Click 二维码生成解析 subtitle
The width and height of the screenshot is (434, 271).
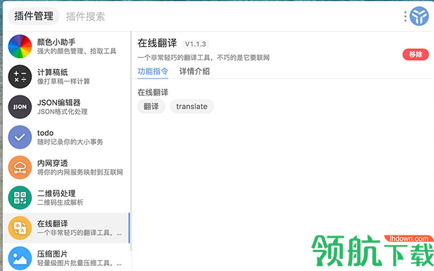pyautogui.click(x=60, y=202)
